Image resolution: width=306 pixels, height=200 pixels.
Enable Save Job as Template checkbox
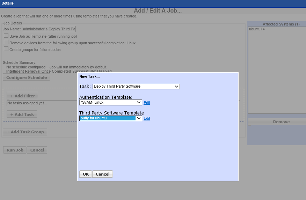coord(6,36)
